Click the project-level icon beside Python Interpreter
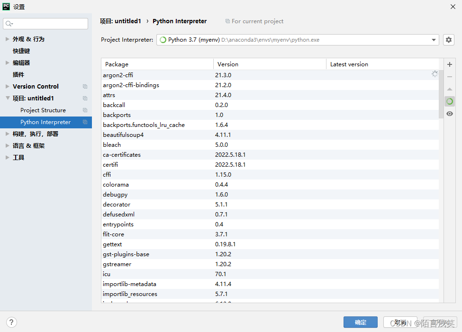Screen dimensions: 462x332 85,122
